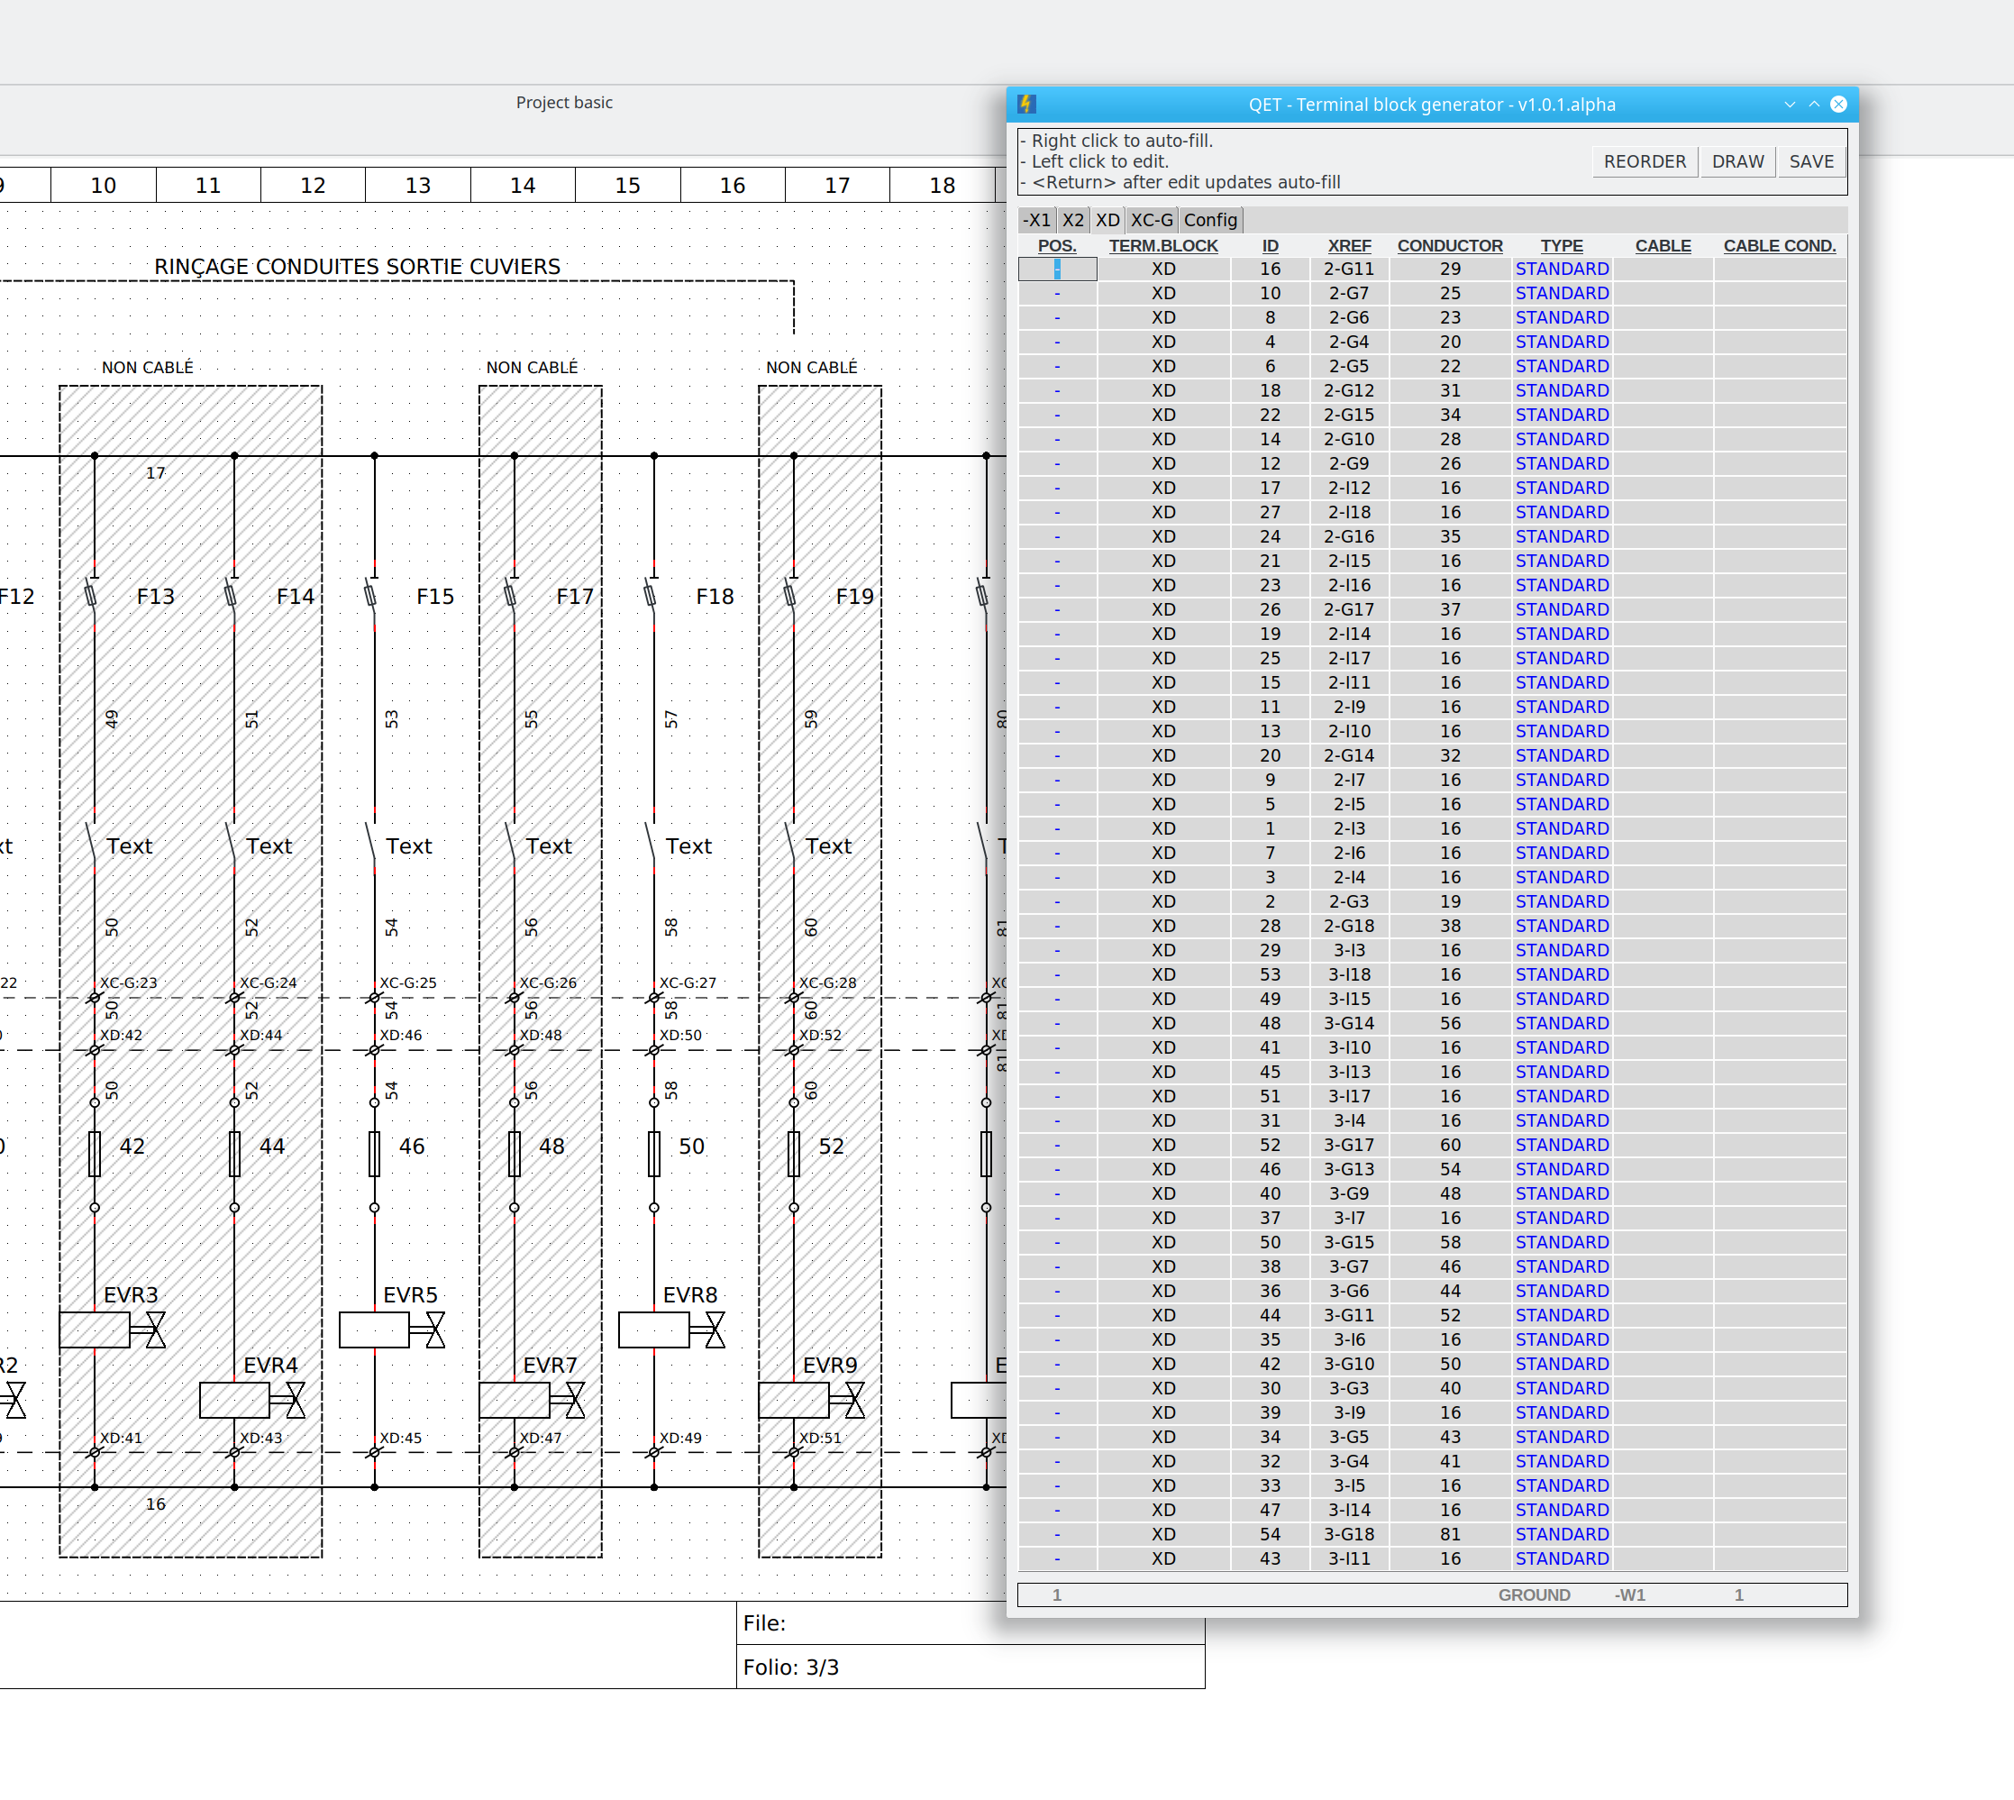The image size is (2014, 1800).
Task: Select the terminal strip symbol labeled 52
Action: 794,1154
